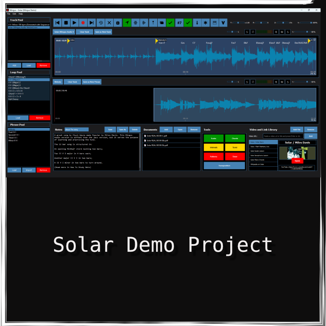This screenshot has width=326, height=326.
Task: Click the asterisk icon in the toolbar
Action: pos(206,23)
